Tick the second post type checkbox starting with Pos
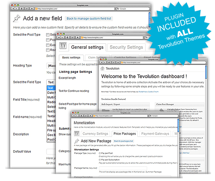 pyautogui.click(x=48, y=40)
